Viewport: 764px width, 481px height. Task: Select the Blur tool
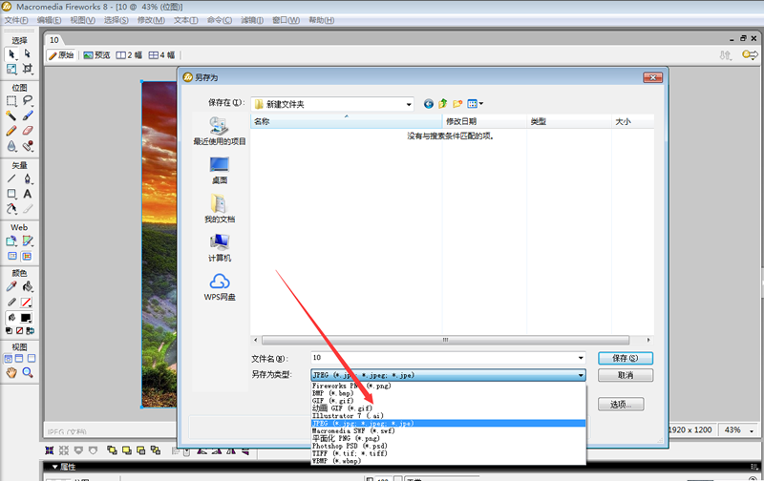click(11, 146)
